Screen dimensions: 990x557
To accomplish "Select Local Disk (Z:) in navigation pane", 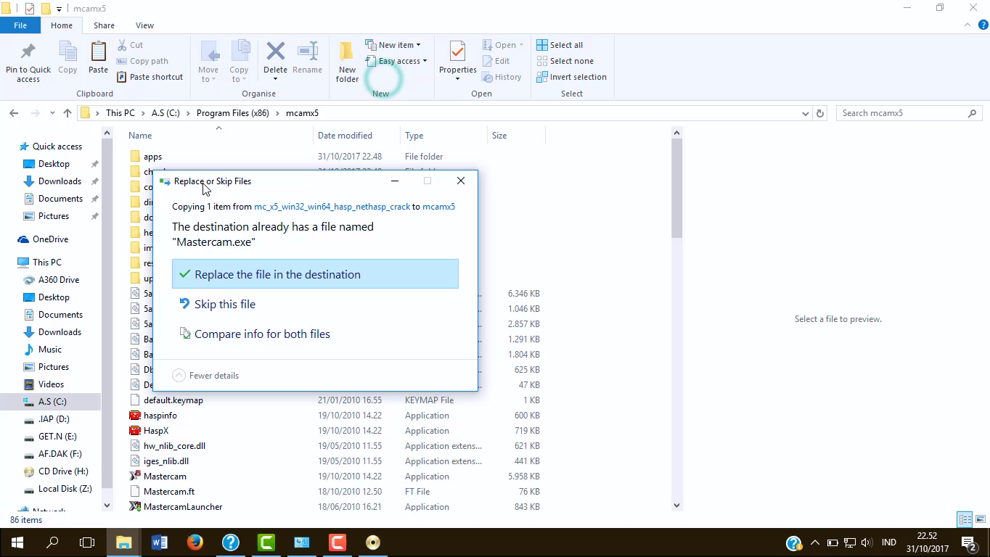I will coord(65,489).
